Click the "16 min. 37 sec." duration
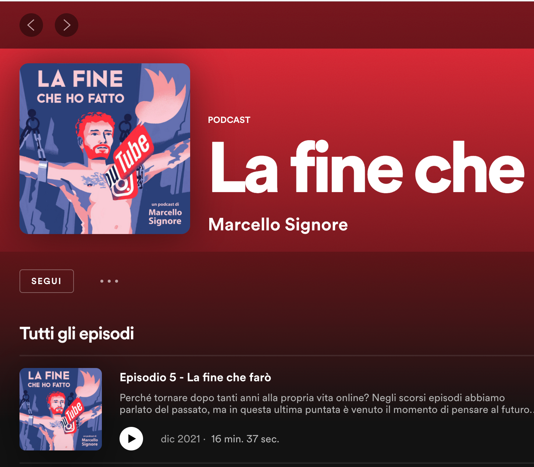This screenshot has width=534, height=467. (x=245, y=439)
